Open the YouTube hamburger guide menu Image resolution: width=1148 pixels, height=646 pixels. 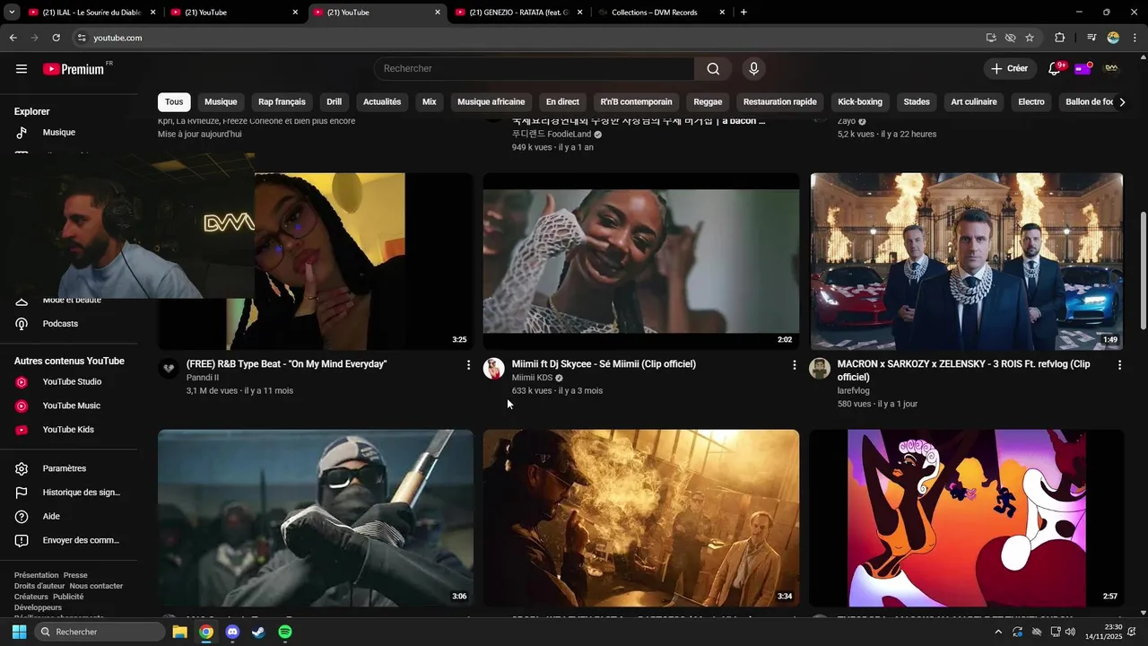pyautogui.click(x=22, y=68)
